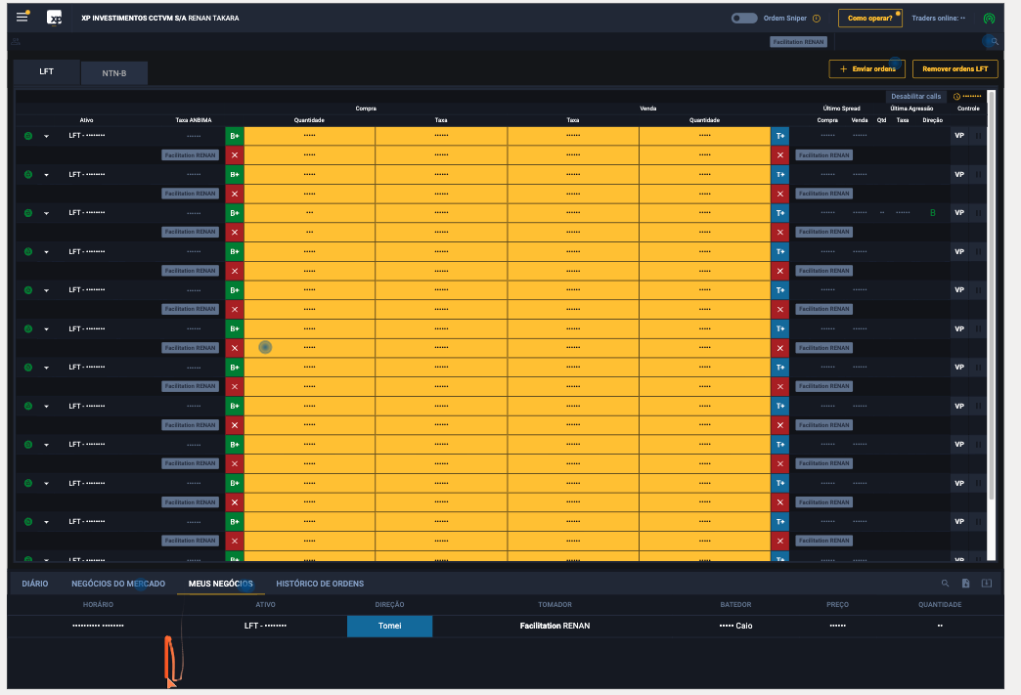
Task: Click the first row's blue T+ sell icon
Action: coord(779,136)
